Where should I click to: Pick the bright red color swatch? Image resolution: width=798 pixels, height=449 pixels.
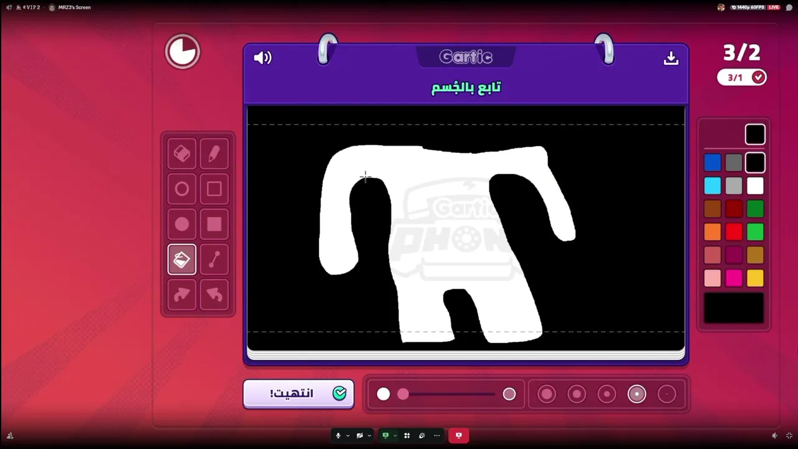(x=734, y=232)
